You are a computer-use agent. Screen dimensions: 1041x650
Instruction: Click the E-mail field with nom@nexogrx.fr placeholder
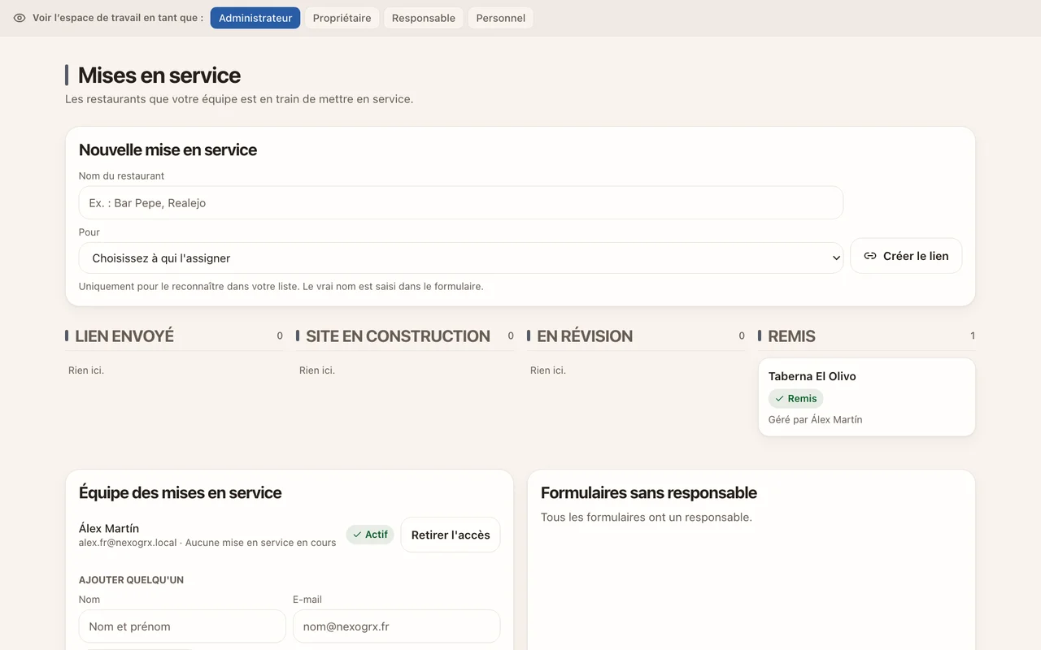(397, 626)
